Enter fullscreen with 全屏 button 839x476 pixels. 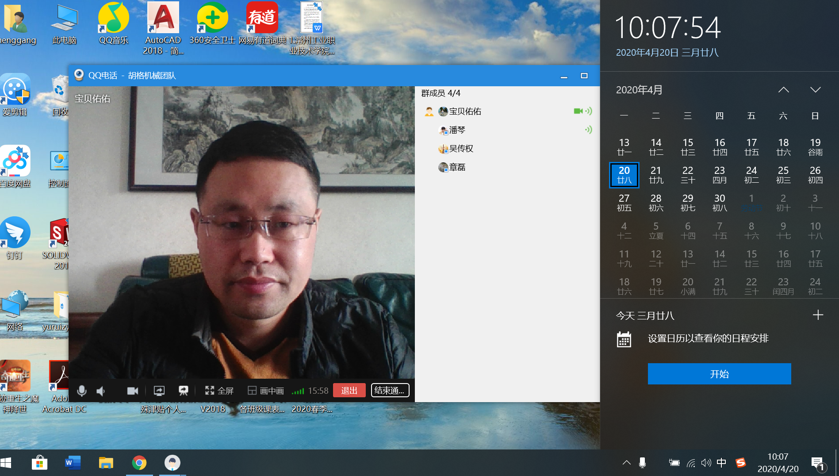point(219,391)
